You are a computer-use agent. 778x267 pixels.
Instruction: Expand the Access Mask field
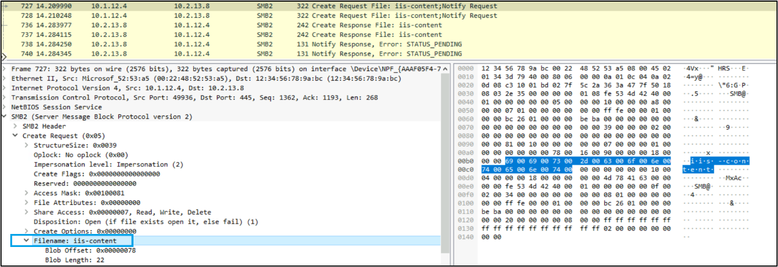26,193
